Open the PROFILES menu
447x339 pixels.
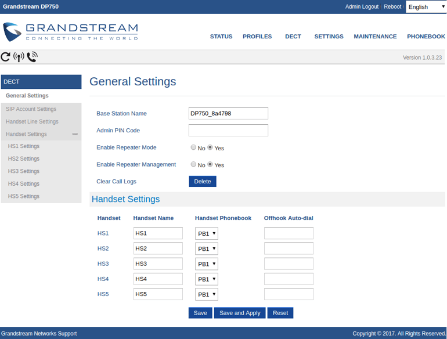point(257,37)
